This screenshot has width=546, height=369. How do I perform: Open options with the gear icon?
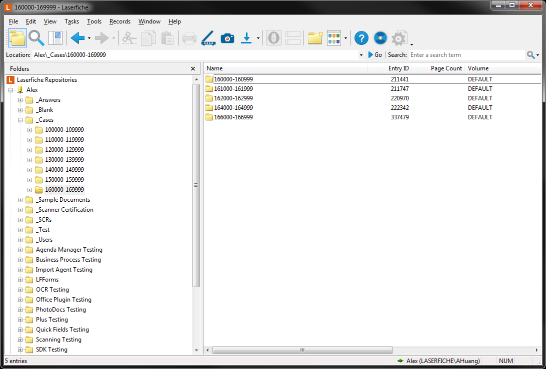point(399,38)
